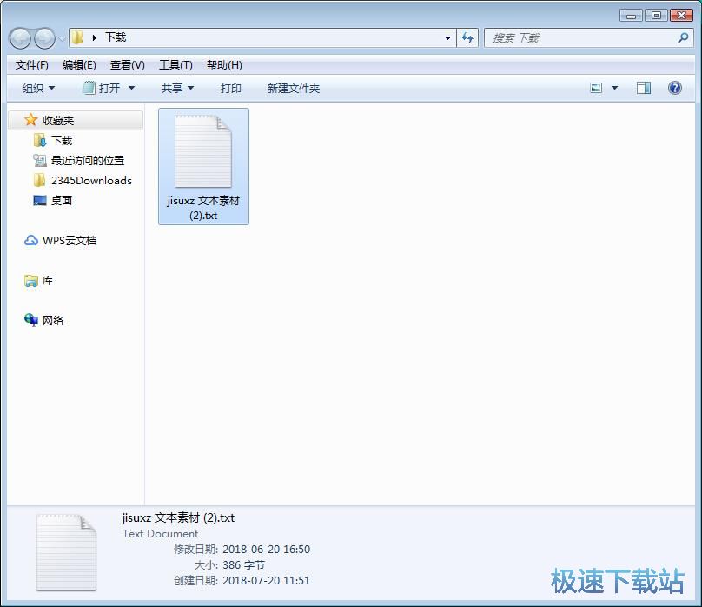Expand the address bar breadcrumb arrow before 下载
This screenshot has width=702, height=607.
coord(95,37)
